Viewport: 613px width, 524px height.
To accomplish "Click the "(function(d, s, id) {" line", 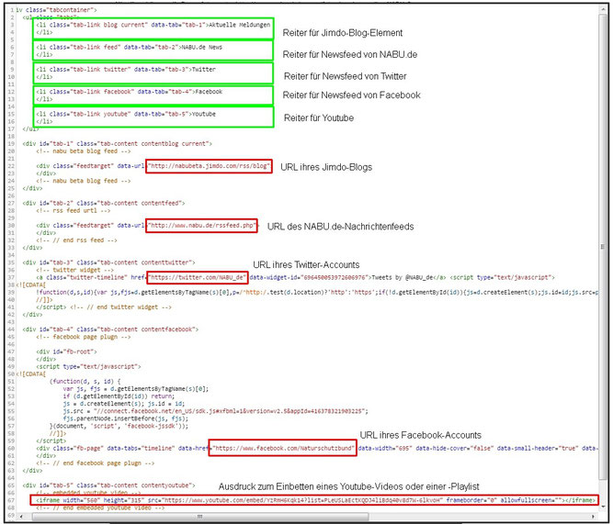I will click(x=85, y=381).
